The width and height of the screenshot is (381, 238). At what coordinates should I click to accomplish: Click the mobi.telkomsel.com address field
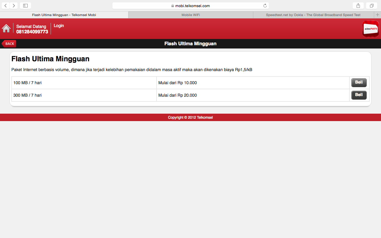pos(190,6)
